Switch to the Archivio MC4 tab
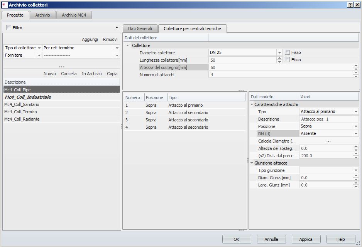 [74, 15]
